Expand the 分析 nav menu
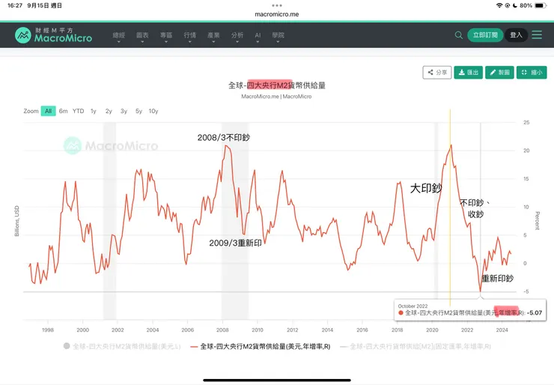Viewport: 554px width, 385px height. [x=237, y=35]
